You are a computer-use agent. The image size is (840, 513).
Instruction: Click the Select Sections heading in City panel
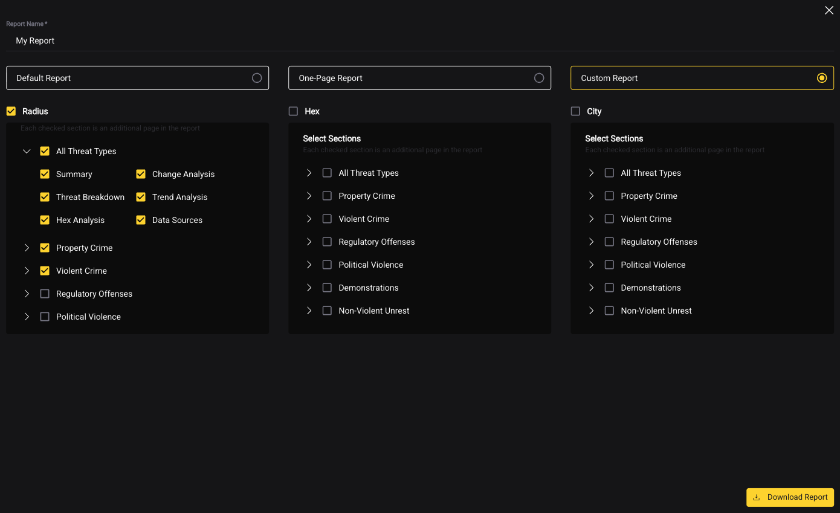click(614, 138)
